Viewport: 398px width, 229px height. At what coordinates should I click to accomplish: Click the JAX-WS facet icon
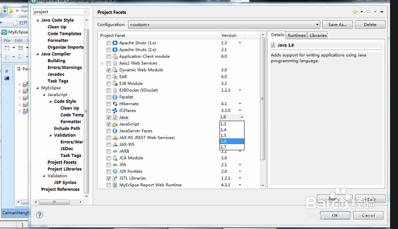click(115, 144)
